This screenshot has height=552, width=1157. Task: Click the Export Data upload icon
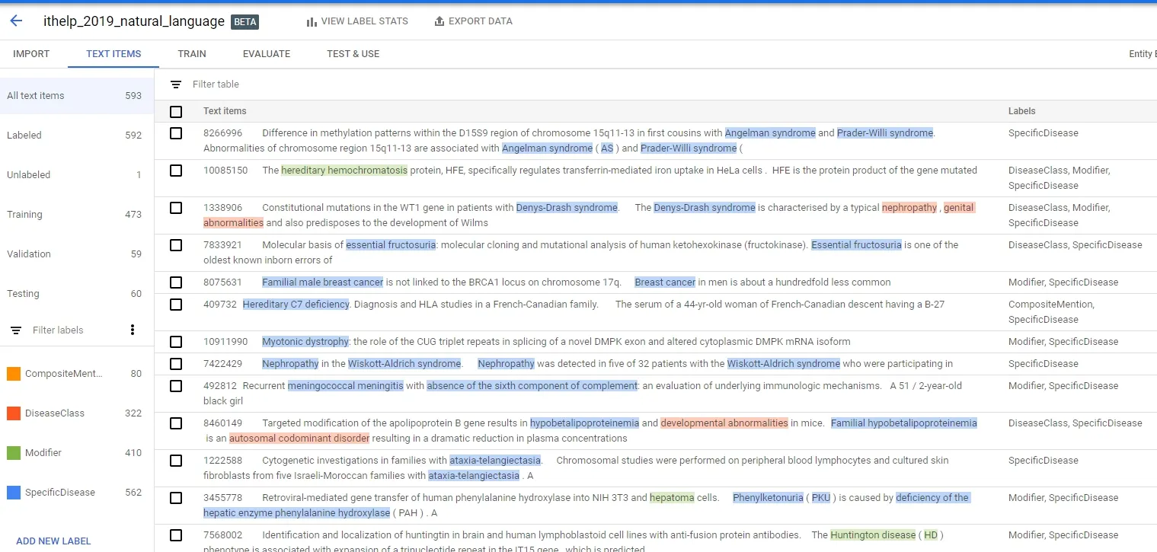(439, 21)
